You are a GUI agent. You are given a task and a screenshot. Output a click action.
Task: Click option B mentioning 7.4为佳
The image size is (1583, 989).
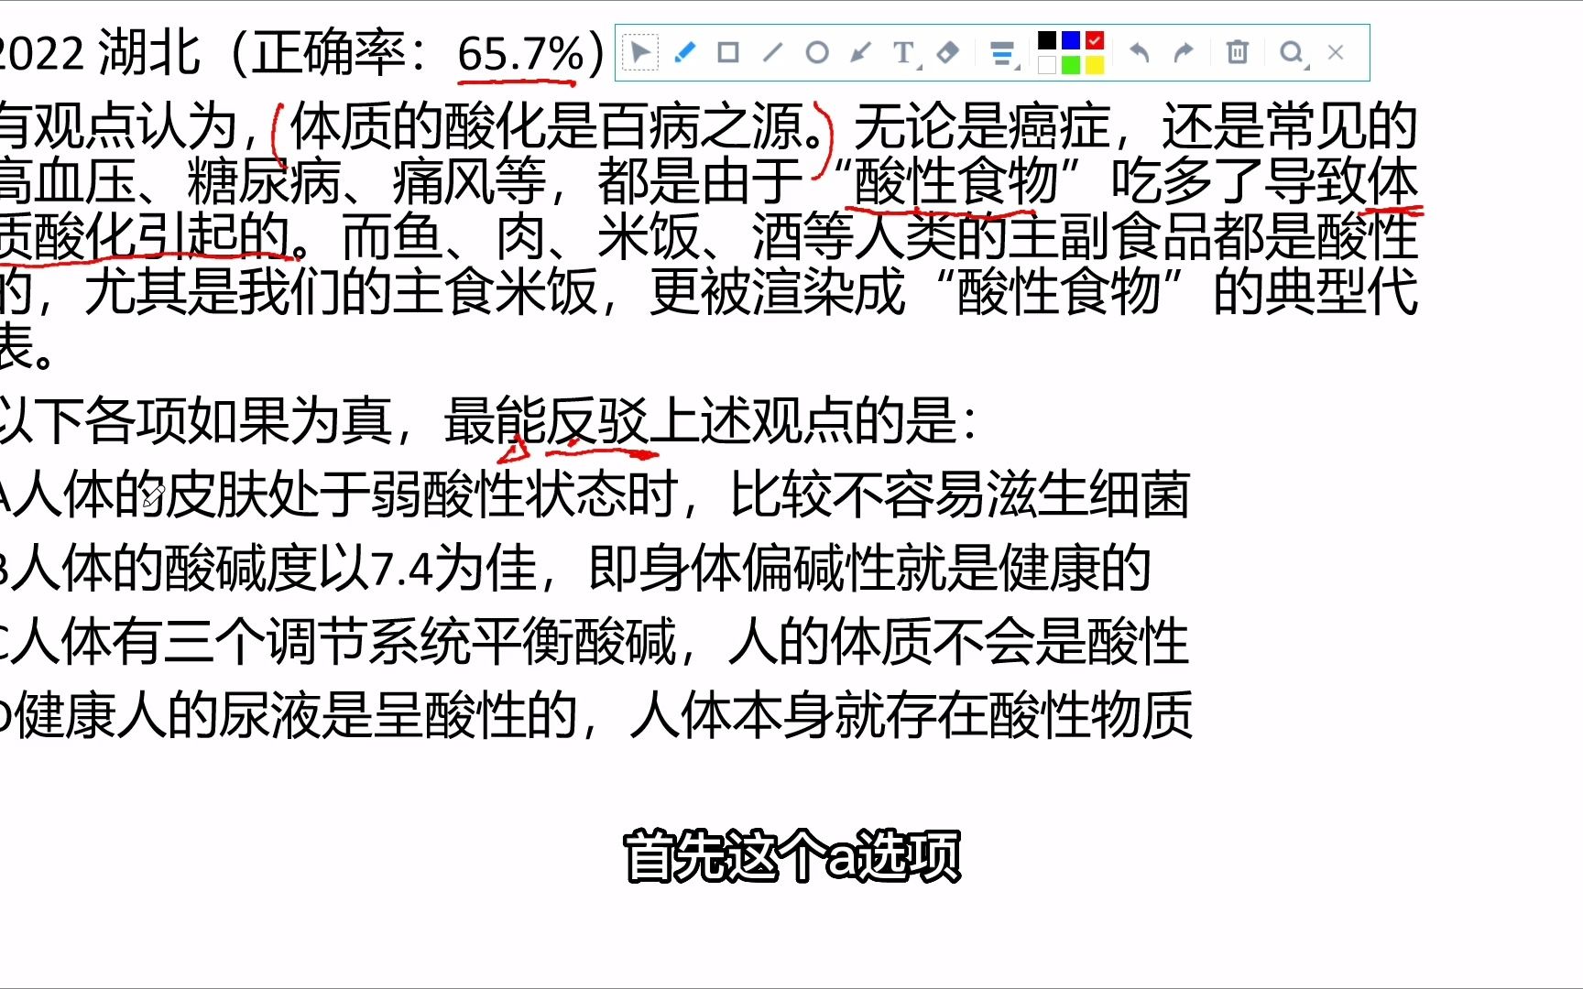575,569
